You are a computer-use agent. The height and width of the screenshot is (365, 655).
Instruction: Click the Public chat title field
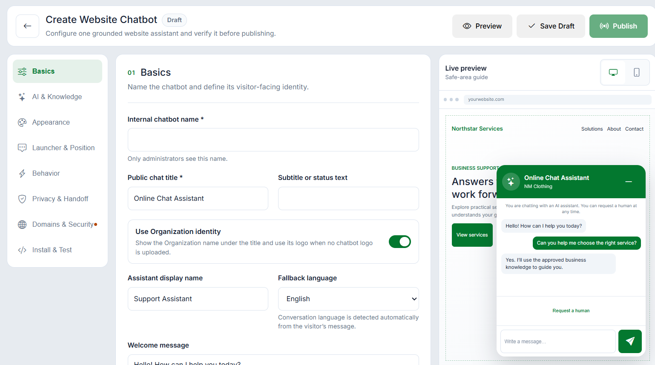click(198, 198)
